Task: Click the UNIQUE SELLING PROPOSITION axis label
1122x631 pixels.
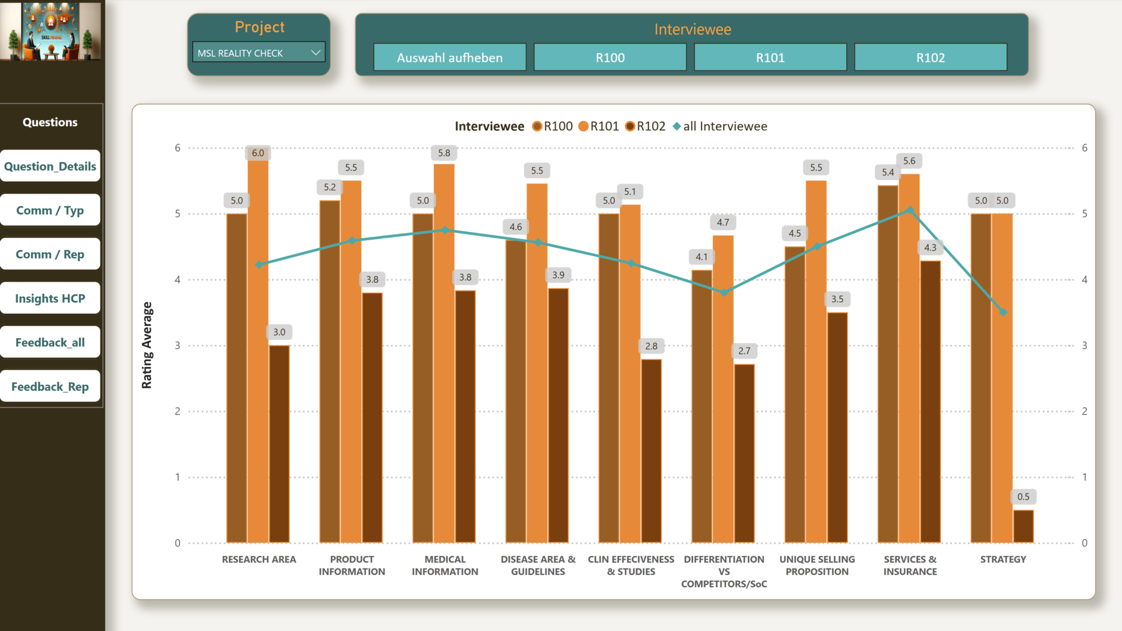Action: coord(817,566)
